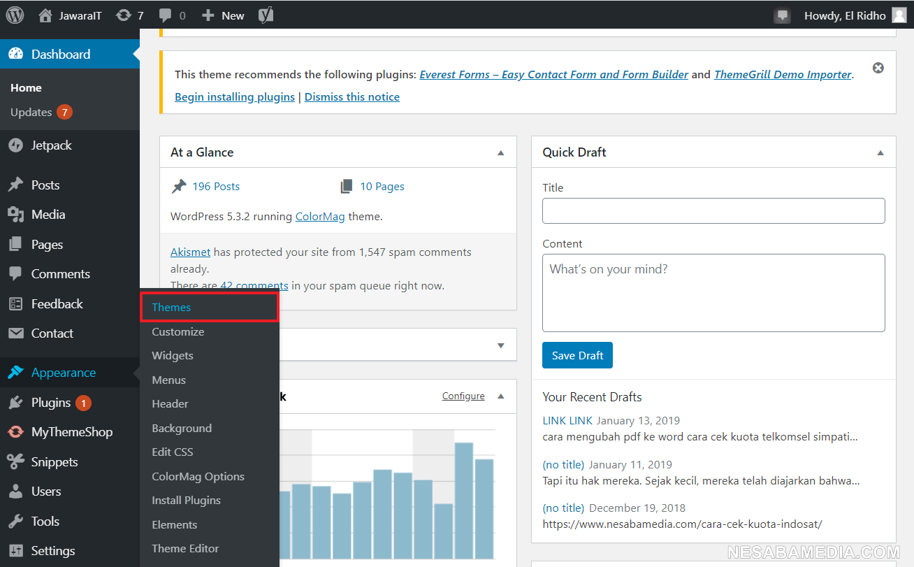Click the Feedback form icon in sidebar
This screenshot has height=567, width=914.
(15, 304)
